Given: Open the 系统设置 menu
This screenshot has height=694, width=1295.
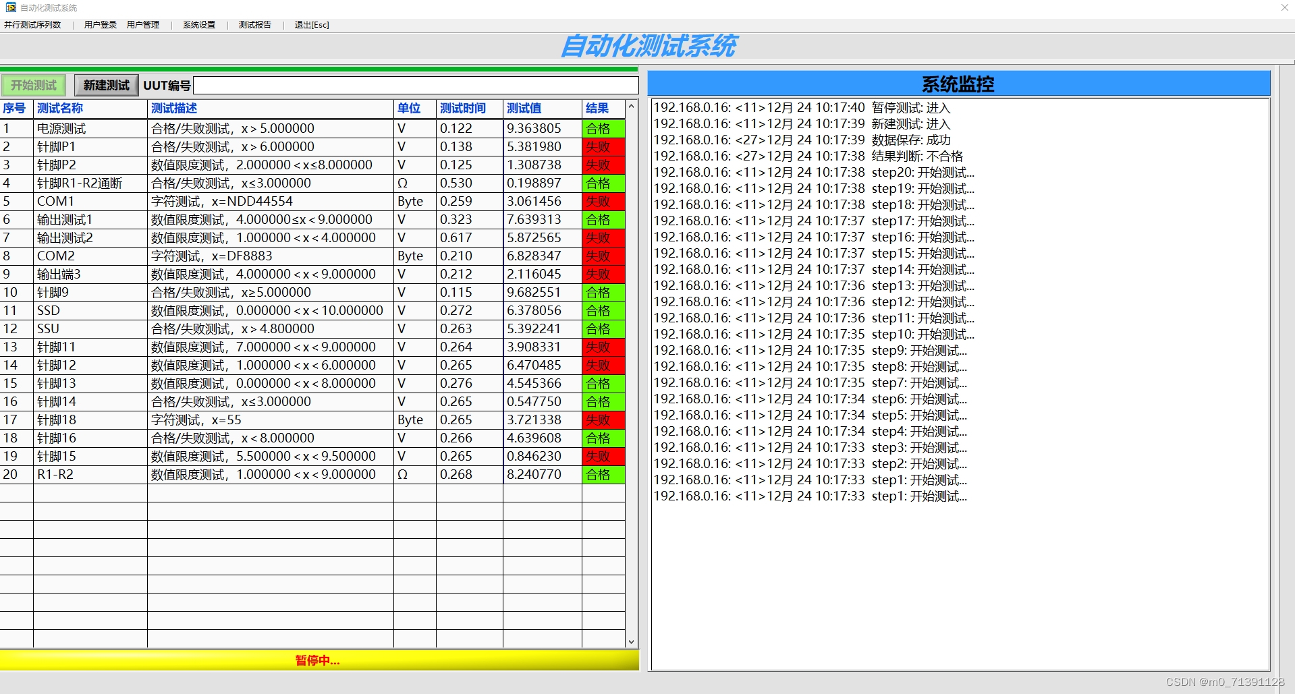Looking at the screenshot, I should [x=199, y=25].
